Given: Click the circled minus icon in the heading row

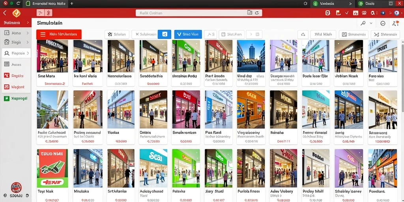Looking at the screenshot, I should click(383, 23).
